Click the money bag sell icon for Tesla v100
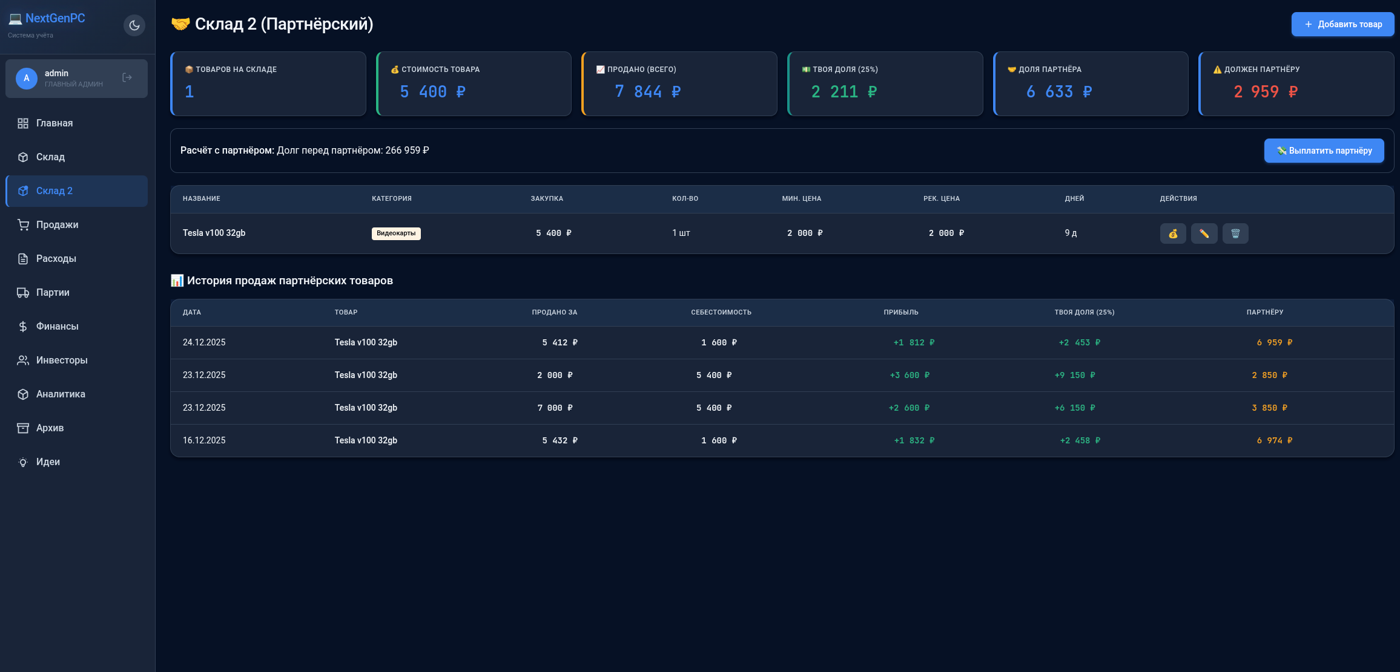Viewport: 1400px width, 672px height. click(x=1173, y=233)
